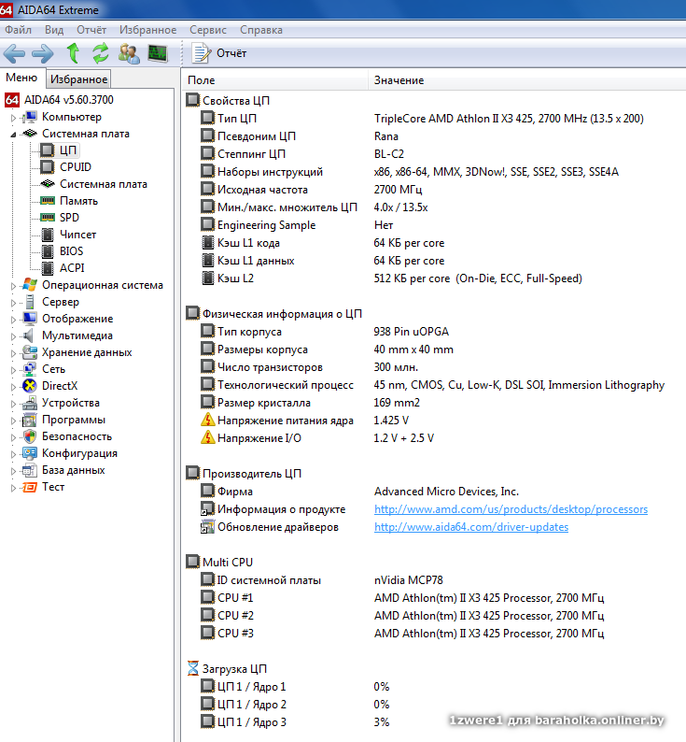Click the Тест benchmark icon
686x742 pixels.
[x=30, y=487]
